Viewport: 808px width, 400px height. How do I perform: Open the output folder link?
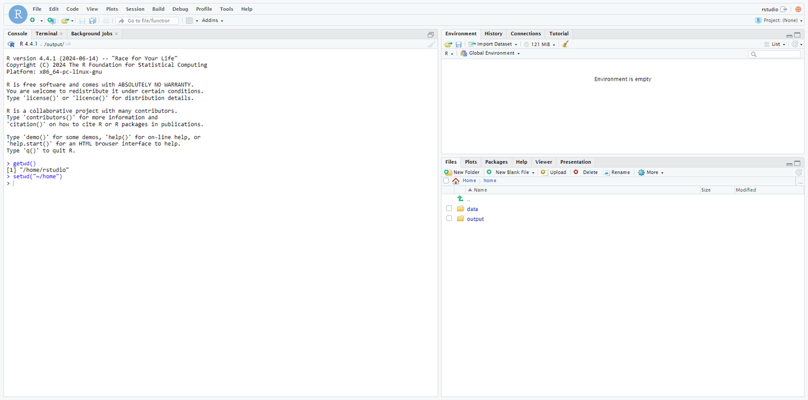tap(475, 219)
